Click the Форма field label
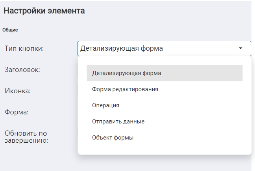 pyautogui.click(x=17, y=112)
